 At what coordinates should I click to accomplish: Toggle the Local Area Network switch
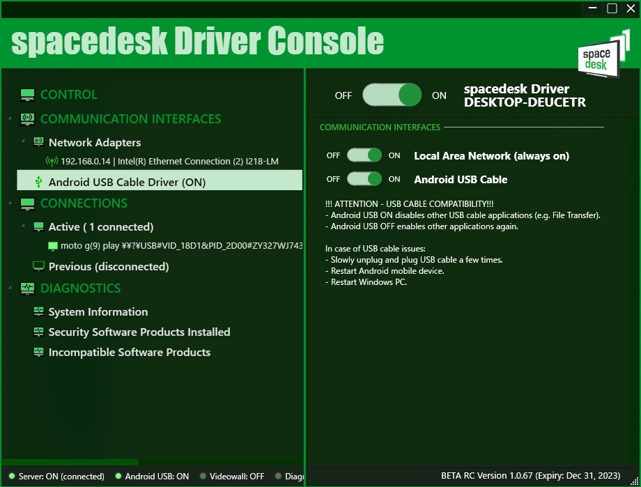pyautogui.click(x=364, y=155)
